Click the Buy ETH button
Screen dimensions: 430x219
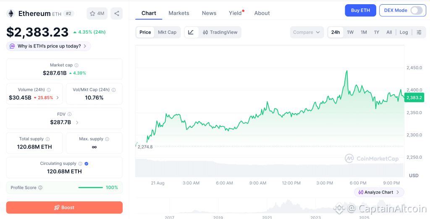click(360, 11)
